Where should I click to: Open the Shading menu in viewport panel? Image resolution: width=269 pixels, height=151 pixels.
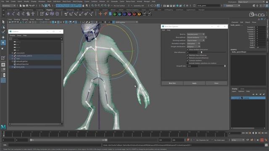point(17,20)
